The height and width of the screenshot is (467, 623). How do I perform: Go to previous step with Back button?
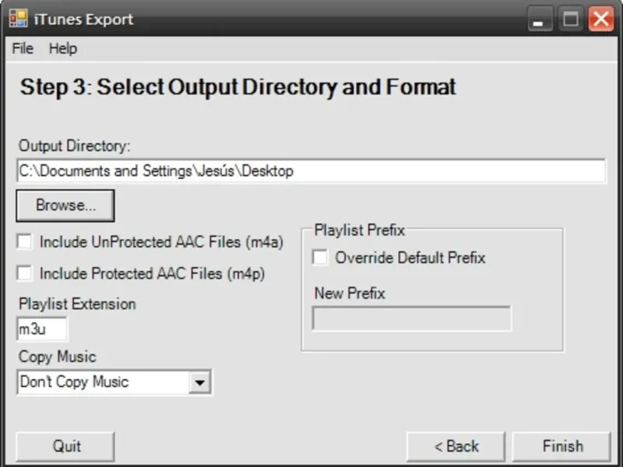457,446
